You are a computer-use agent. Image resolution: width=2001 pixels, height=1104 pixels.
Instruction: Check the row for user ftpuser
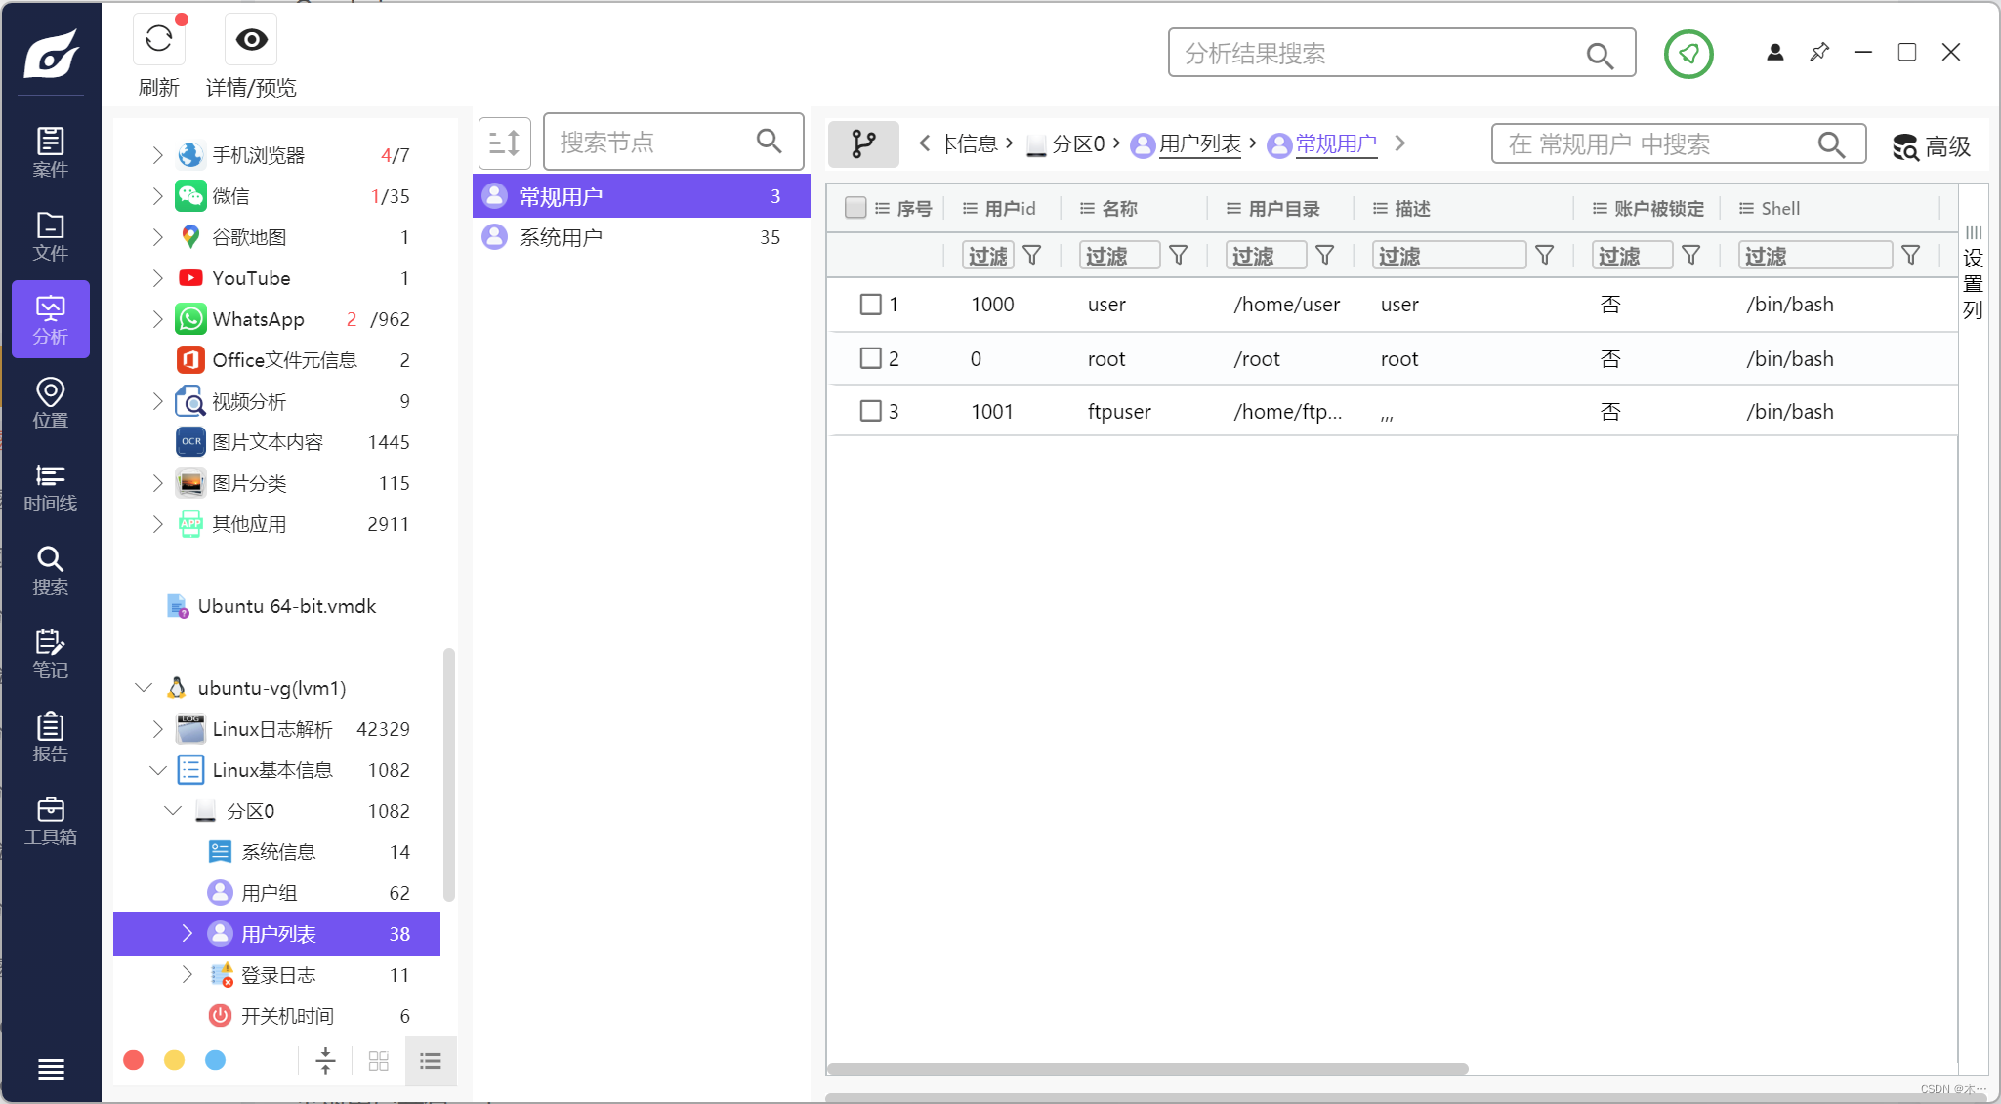(870, 411)
